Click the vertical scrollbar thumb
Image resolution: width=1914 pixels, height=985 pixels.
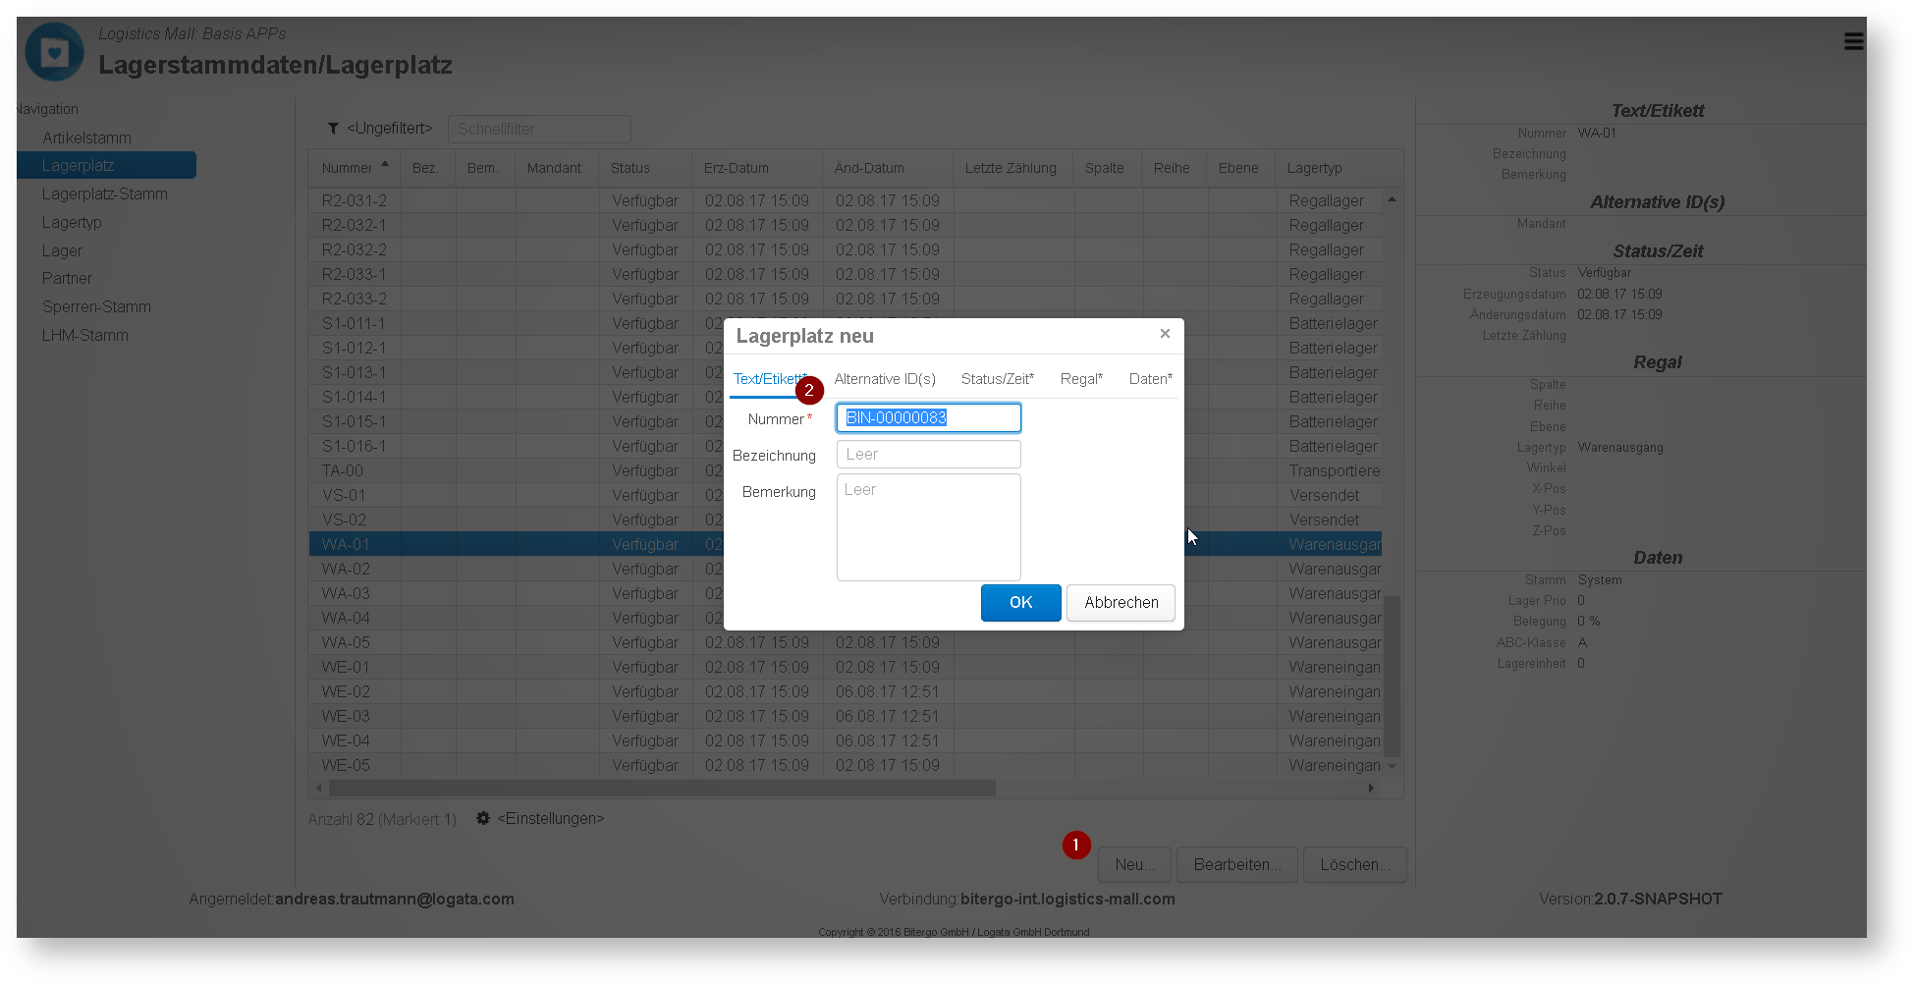tap(1392, 676)
